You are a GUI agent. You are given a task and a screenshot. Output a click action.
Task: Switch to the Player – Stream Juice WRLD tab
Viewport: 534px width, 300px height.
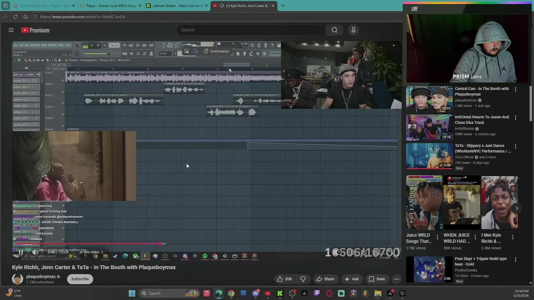(110, 6)
